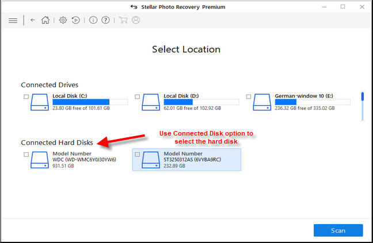Screen dimensions: 373x243
Task: Click the '931.51 GB' size text
Action: point(63,165)
